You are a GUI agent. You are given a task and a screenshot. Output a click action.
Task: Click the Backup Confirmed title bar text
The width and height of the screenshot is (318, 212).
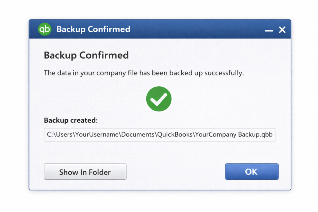tap(93, 29)
